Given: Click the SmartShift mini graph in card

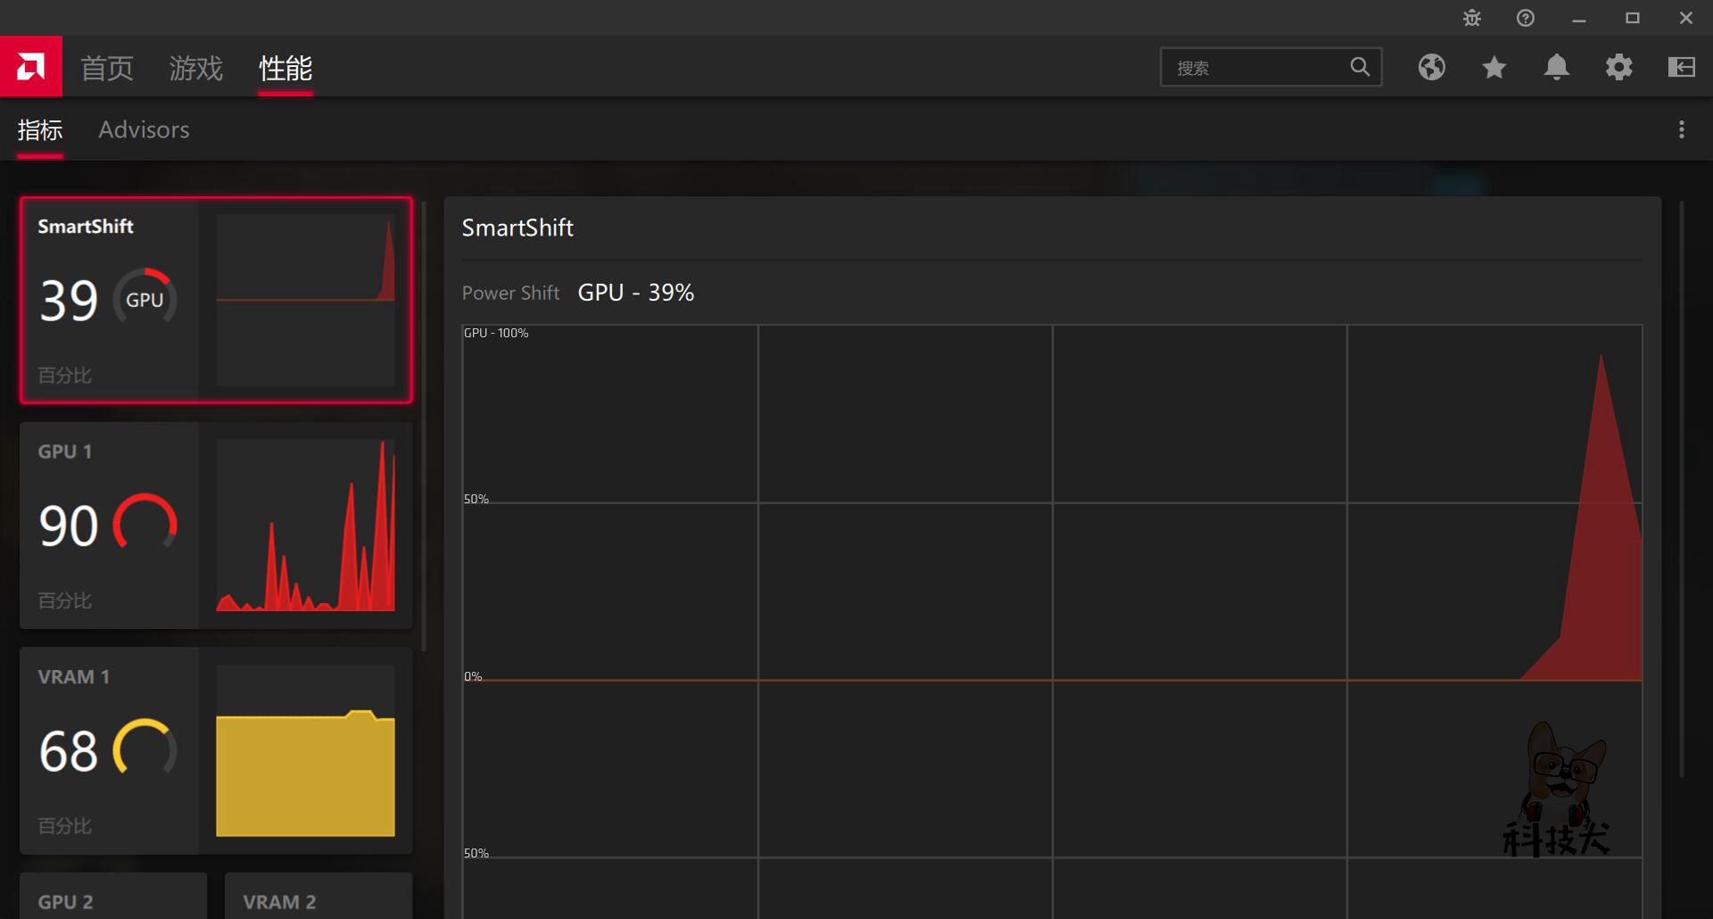Looking at the screenshot, I should [305, 300].
